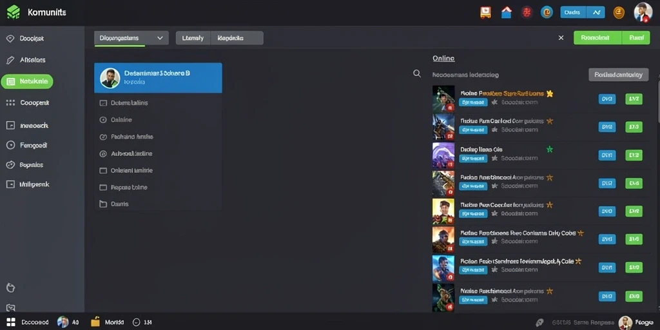Click the gold coin icon beside the profile avatar
This screenshot has width=660, height=330.
pyautogui.click(x=618, y=13)
